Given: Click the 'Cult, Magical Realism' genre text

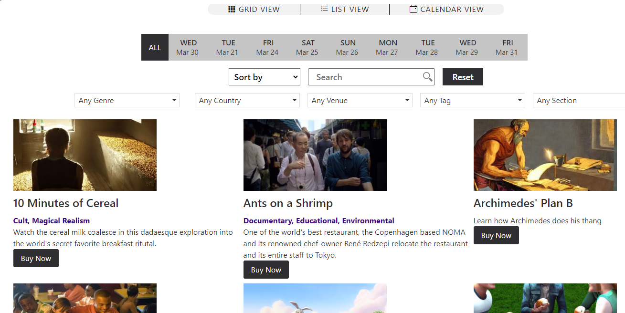Looking at the screenshot, I should pos(52,220).
